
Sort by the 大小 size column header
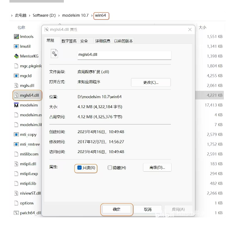tap(202, 28)
